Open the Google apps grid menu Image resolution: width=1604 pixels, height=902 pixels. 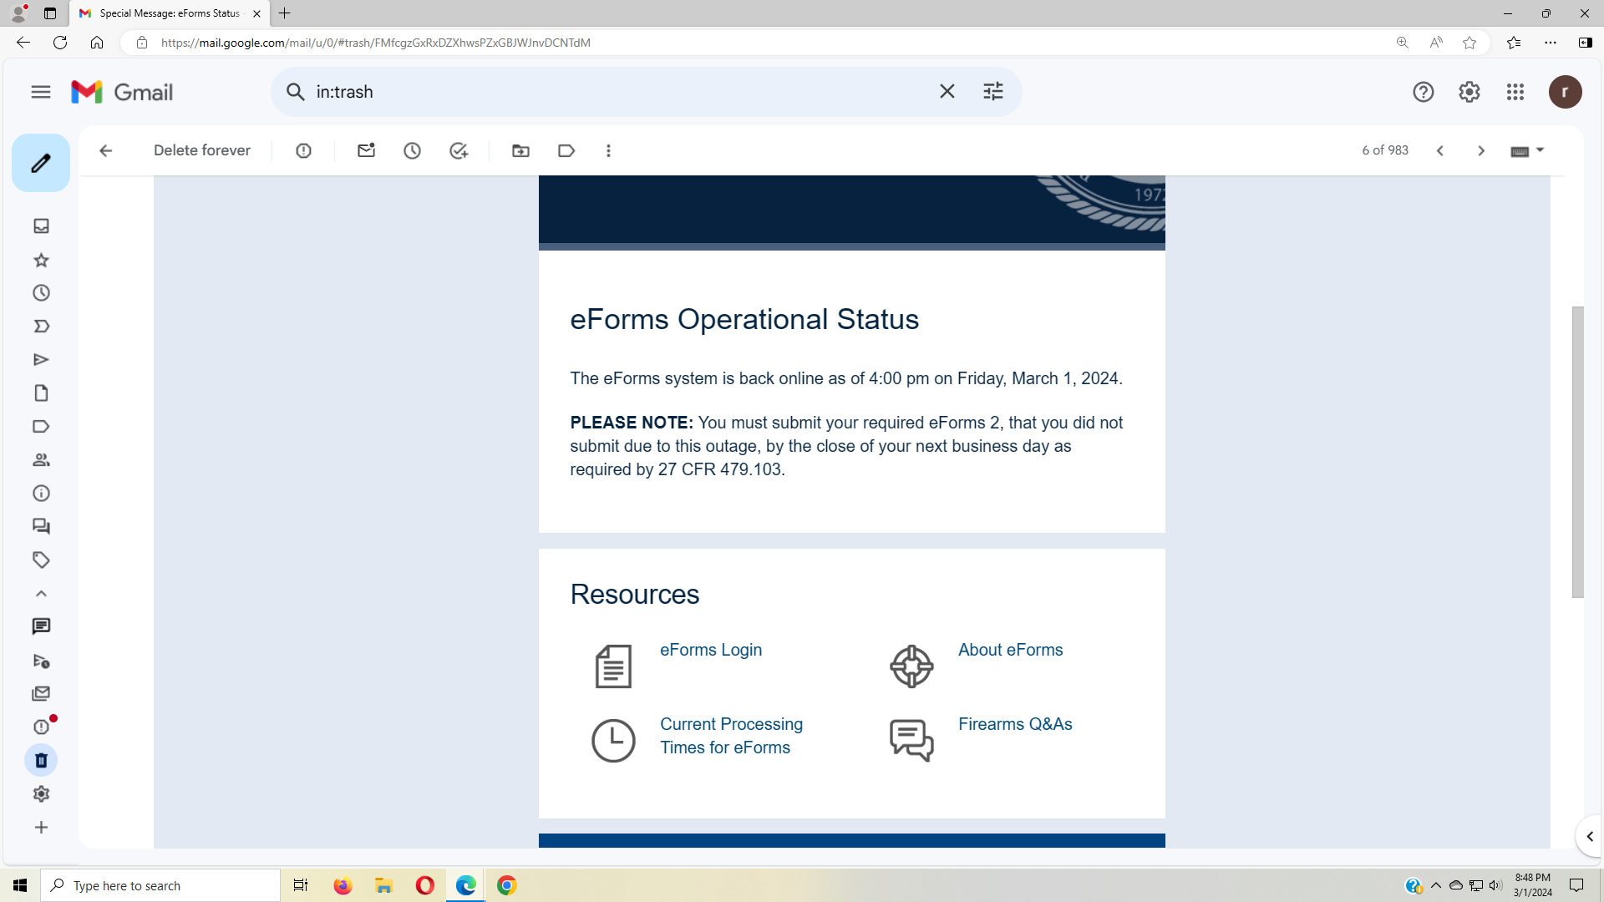1515,92
